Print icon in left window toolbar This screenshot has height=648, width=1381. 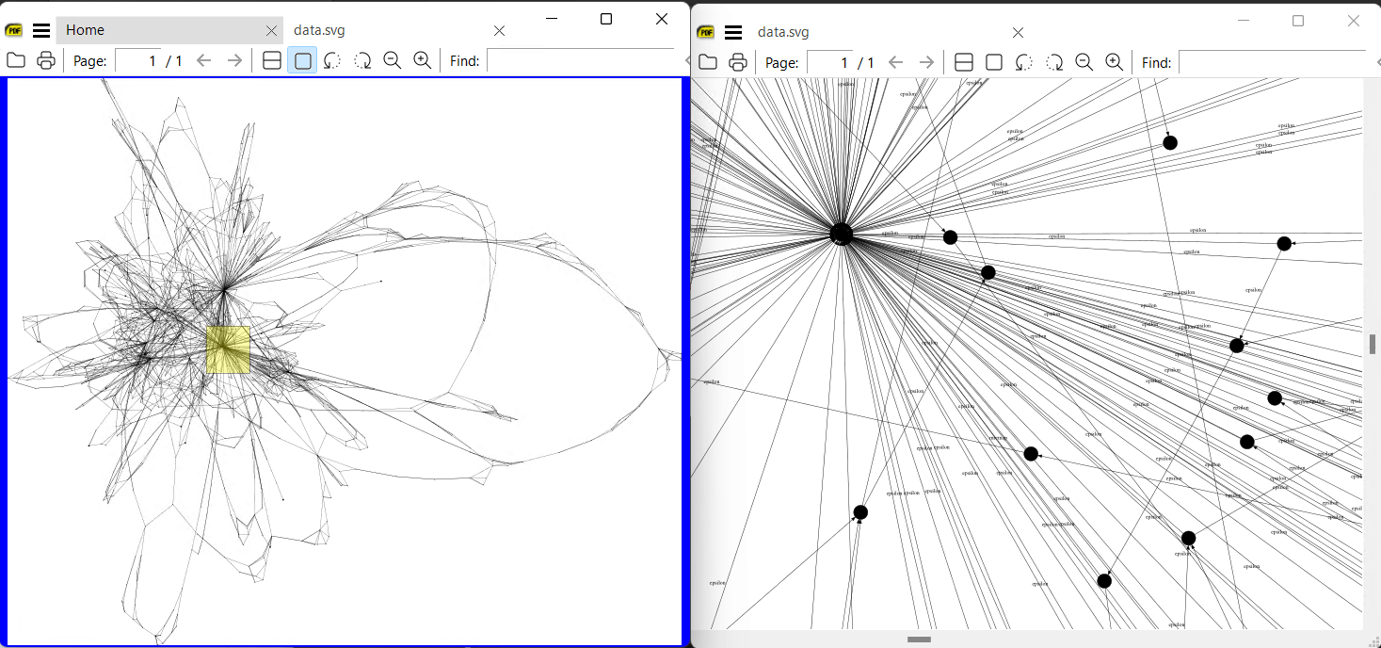(46, 60)
